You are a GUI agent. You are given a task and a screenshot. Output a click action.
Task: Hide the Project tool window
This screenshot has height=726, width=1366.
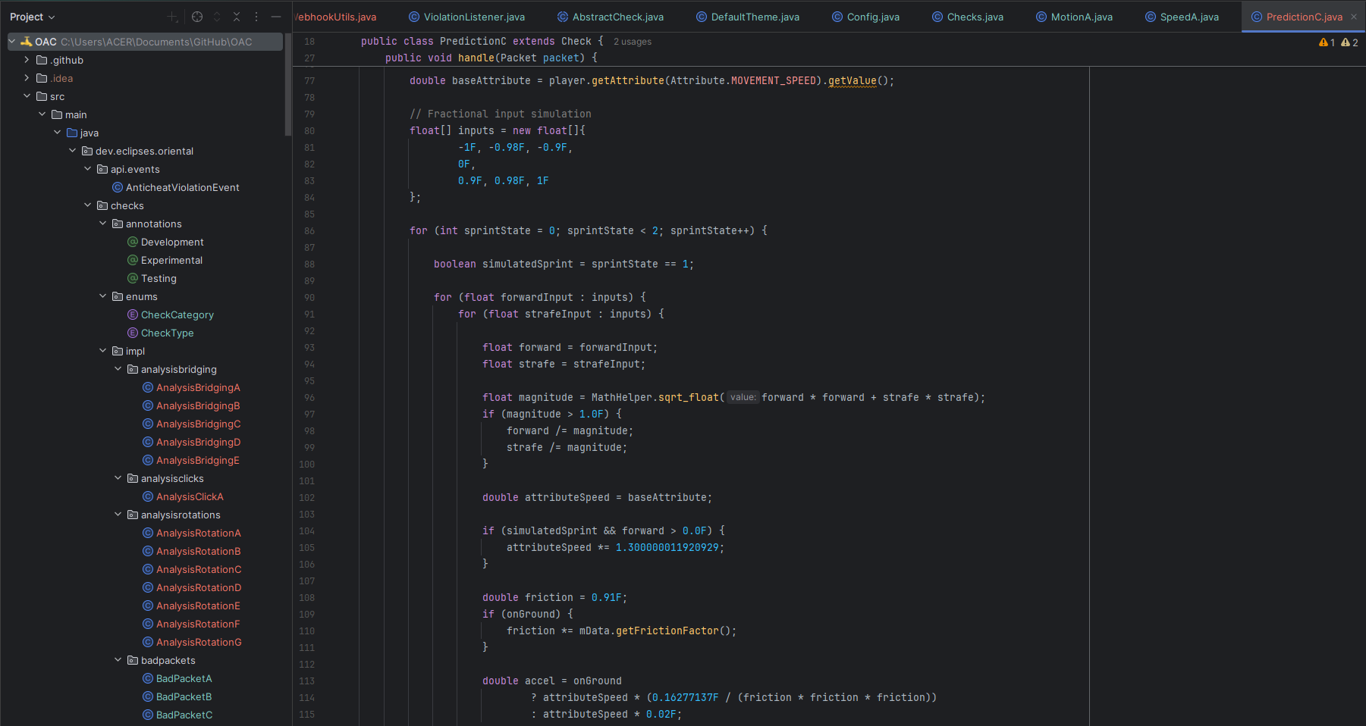(x=276, y=17)
